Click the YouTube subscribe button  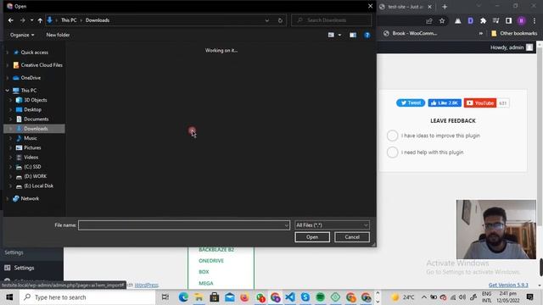click(480, 103)
